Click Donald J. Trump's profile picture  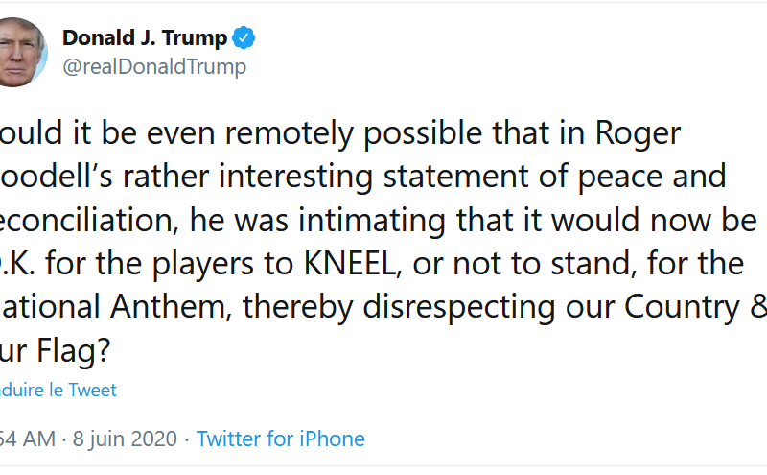point(21,52)
